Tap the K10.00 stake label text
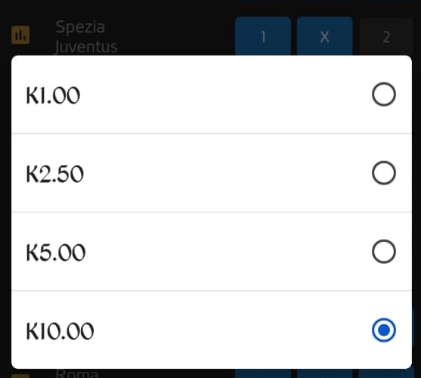This screenshot has width=421, height=378. pyautogui.click(x=60, y=331)
